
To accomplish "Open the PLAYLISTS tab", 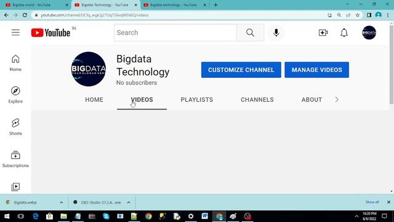I will point(197,100).
